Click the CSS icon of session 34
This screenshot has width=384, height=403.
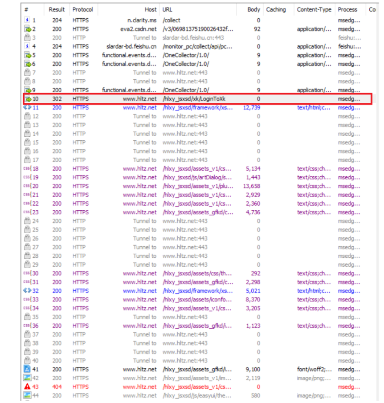[27, 308]
